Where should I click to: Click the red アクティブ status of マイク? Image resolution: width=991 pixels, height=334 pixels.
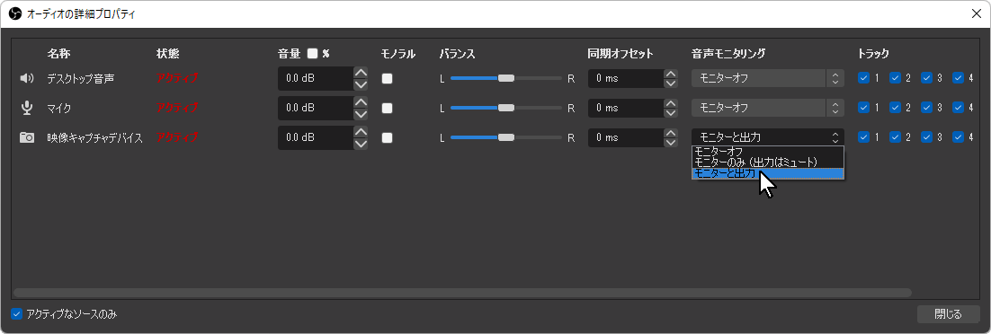[177, 108]
